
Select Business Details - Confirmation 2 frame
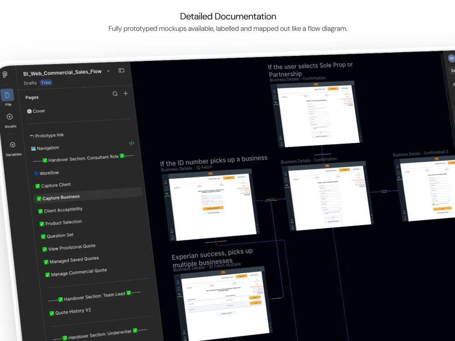coord(425,189)
